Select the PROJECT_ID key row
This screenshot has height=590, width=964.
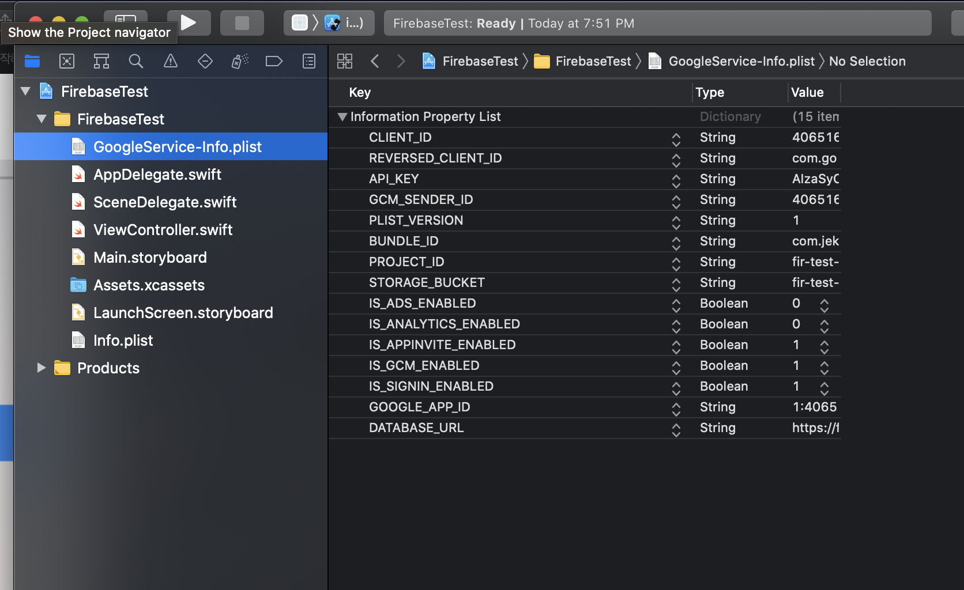click(x=585, y=262)
